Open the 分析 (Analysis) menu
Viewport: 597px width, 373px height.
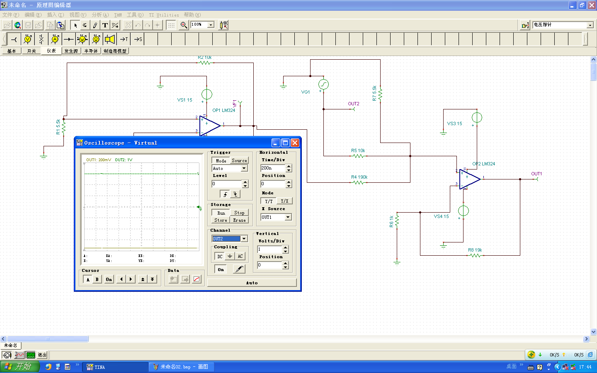100,15
